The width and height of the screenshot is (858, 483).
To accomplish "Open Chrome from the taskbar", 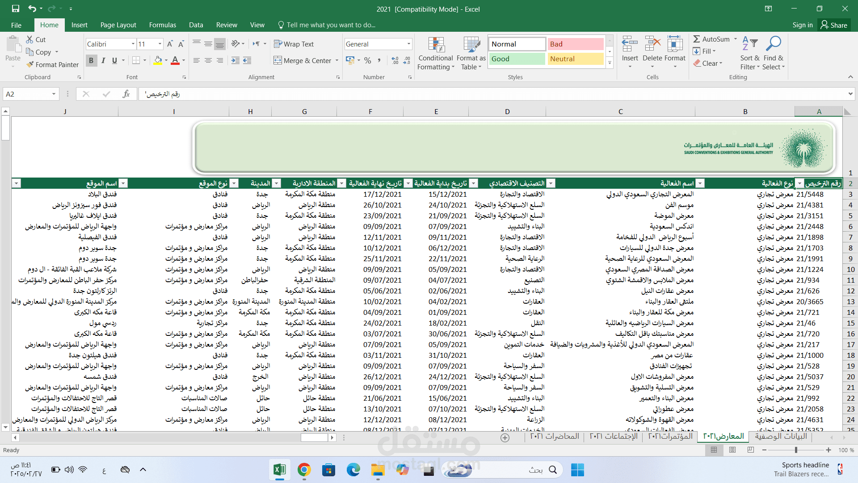I will 304,470.
